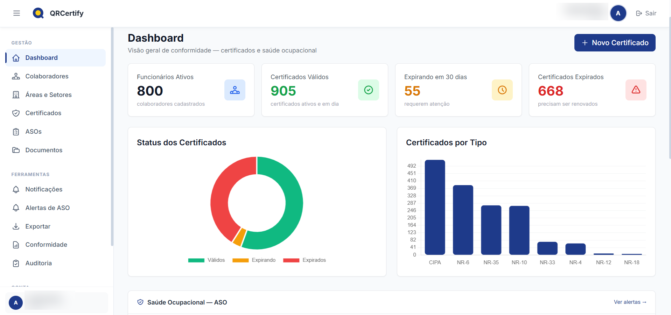Toggle the Expirando legend swatch
The image size is (671, 315).
pos(240,260)
